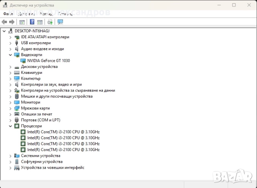The height and width of the screenshot is (188, 257).
Task: Click the Системни устройства folder icon
Action: [17, 155]
